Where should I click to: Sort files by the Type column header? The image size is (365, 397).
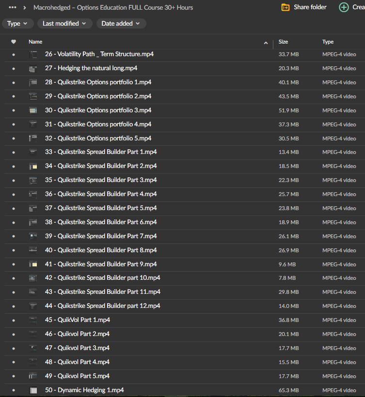328,42
